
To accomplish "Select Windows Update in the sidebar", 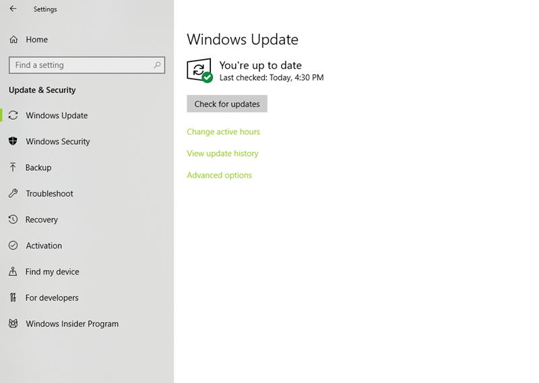I will (x=87, y=115).
